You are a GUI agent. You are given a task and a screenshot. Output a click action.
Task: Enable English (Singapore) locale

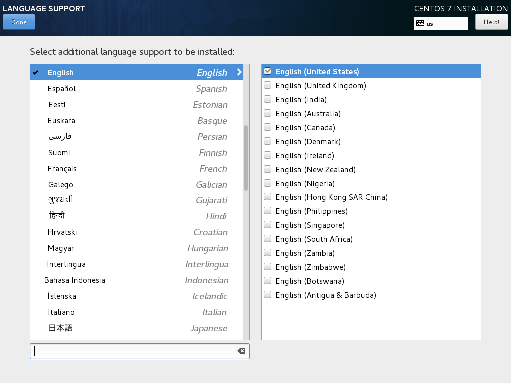[x=267, y=224]
